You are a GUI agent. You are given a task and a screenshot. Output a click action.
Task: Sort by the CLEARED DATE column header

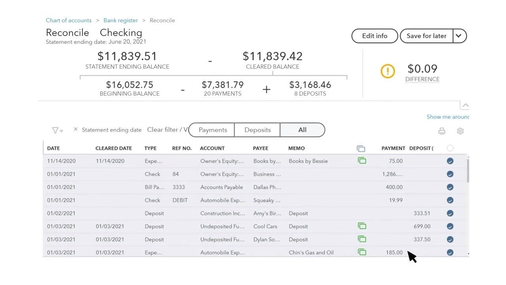pos(113,148)
